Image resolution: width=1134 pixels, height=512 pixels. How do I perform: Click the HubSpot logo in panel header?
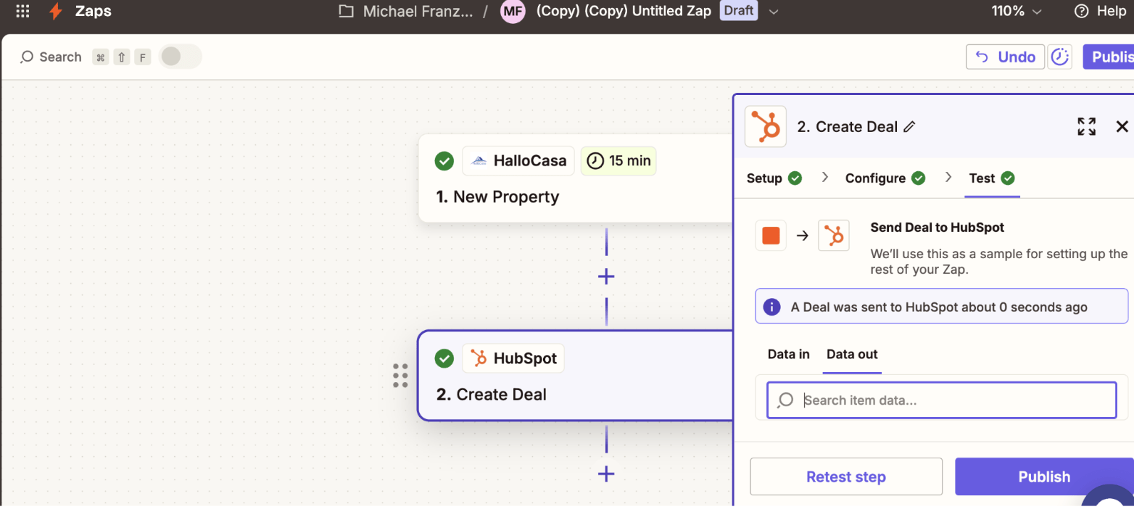[766, 126]
